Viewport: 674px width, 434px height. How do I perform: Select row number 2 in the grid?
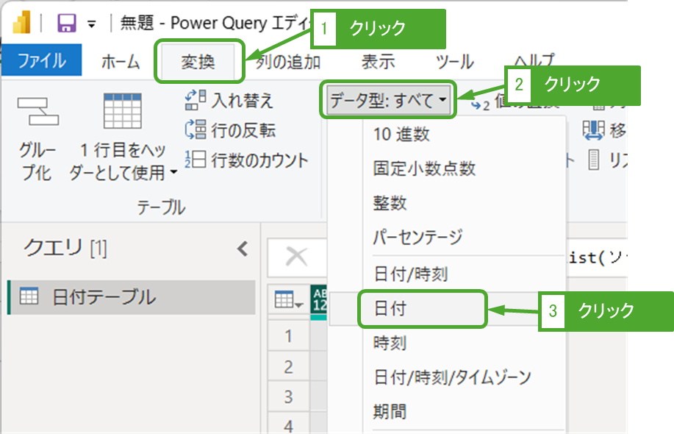tap(287, 366)
